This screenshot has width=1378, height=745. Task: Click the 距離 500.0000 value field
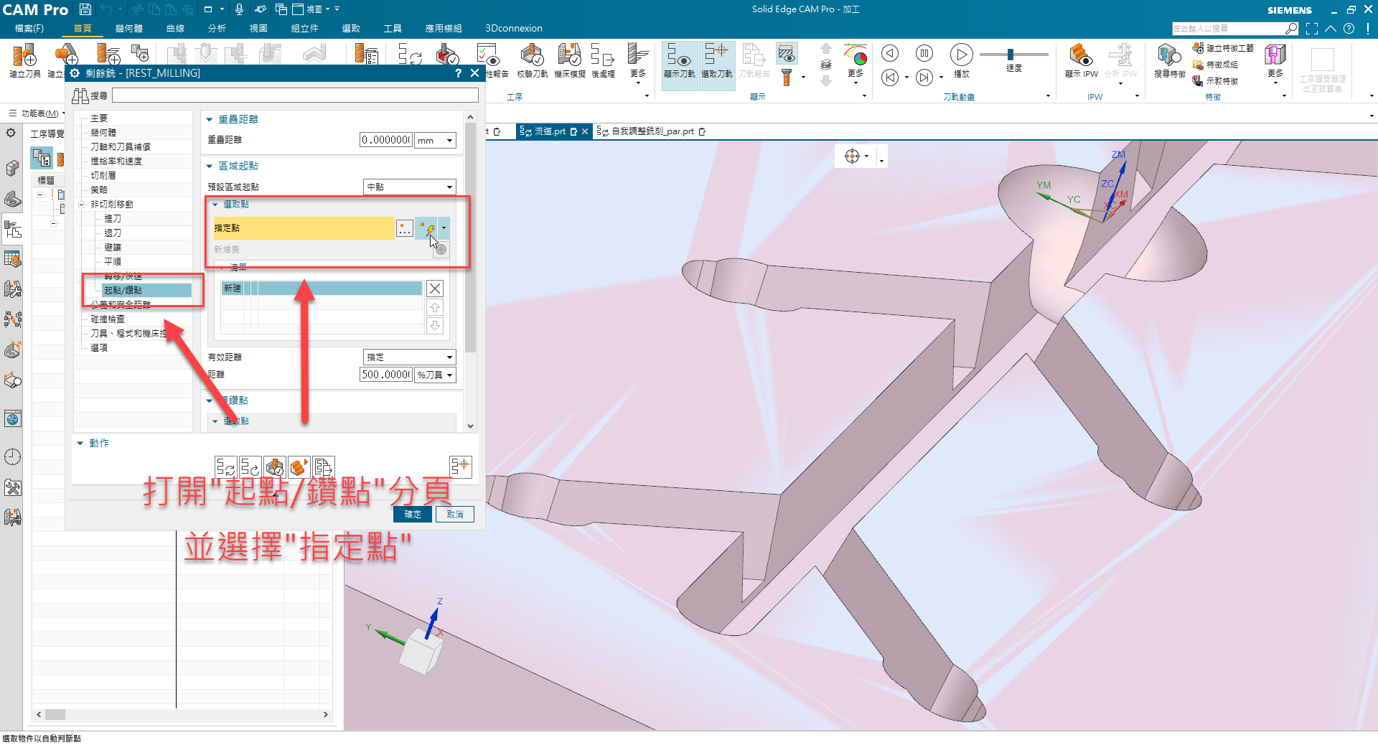pyautogui.click(x=386, y=375)
